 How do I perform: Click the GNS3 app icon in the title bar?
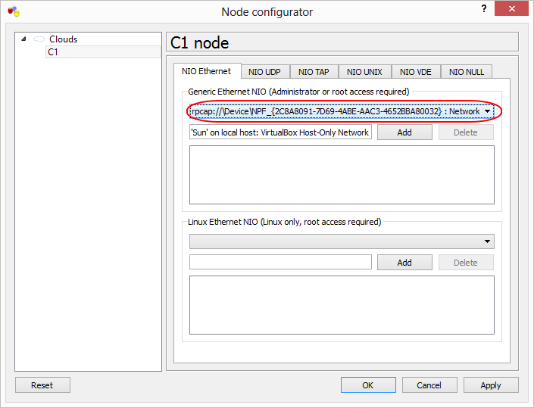tap(14, 11)
